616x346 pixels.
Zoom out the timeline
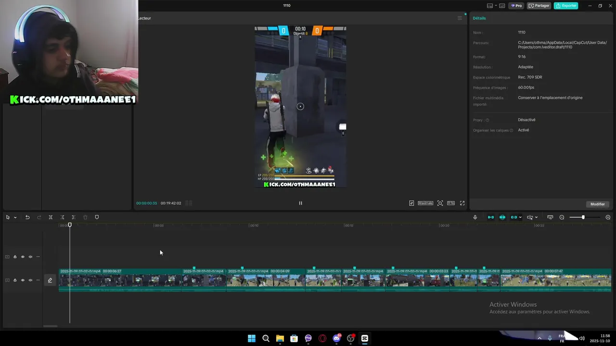(562, 217)
